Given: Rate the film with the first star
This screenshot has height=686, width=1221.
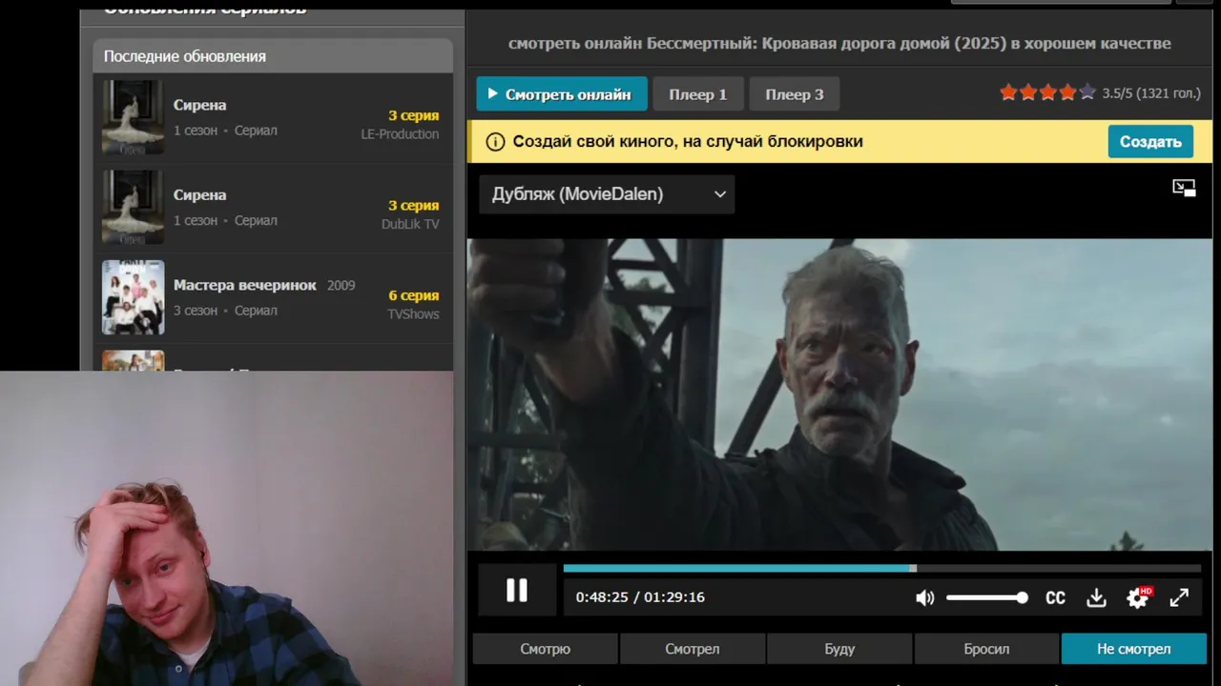Looking at the screenshot, I should pos(1008,92).
